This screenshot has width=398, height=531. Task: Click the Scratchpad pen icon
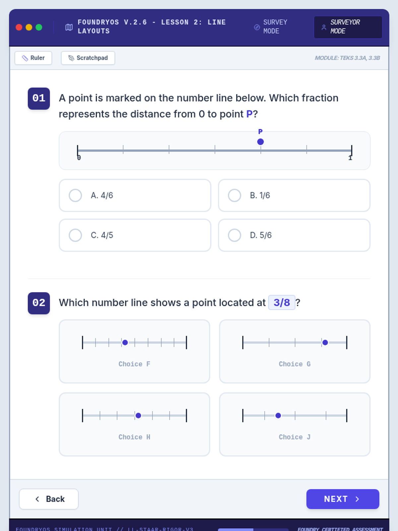(71, 58)
